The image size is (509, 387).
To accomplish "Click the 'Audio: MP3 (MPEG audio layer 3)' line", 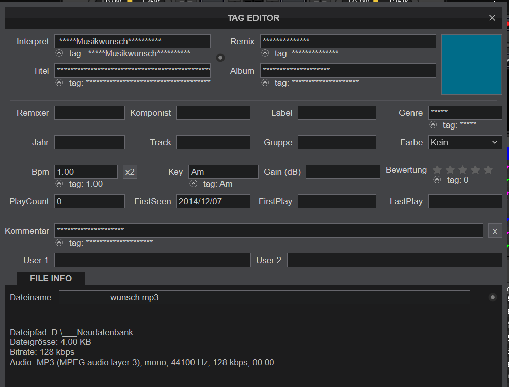I will click(x=142, y=362).
